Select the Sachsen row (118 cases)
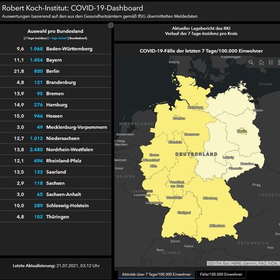 pyautogui.click(x=55, y=183)
